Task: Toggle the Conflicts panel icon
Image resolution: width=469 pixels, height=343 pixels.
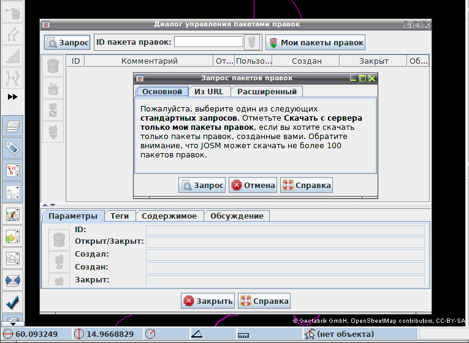Action: [x=12, y=236]
